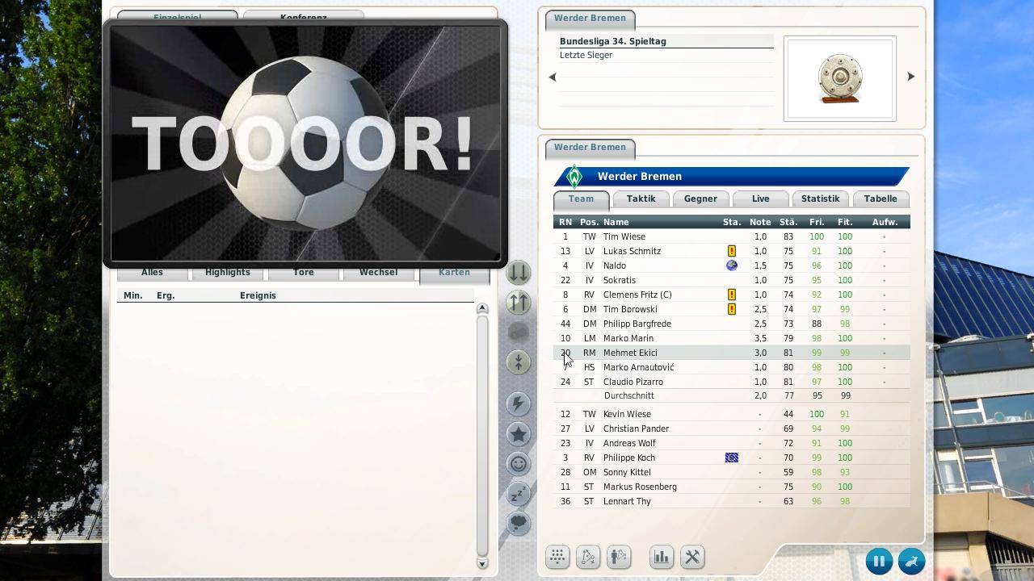Sort squad table by Fit. column

click(845, 222)
